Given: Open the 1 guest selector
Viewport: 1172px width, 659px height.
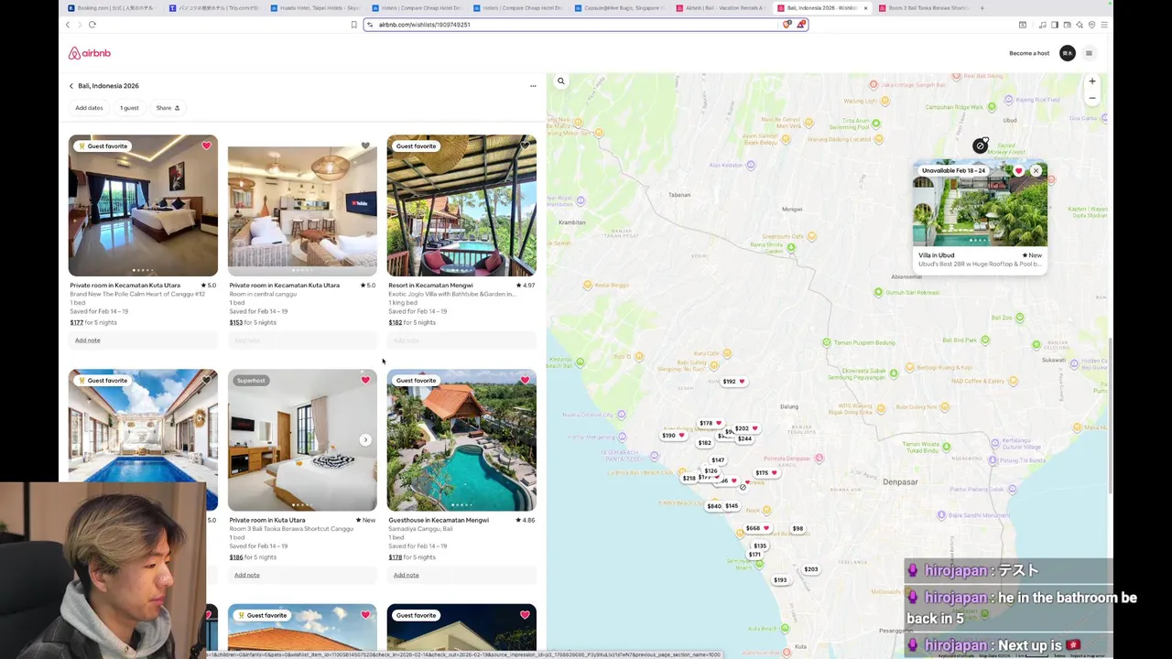Looking at the screenshot, I should point(129,108).
